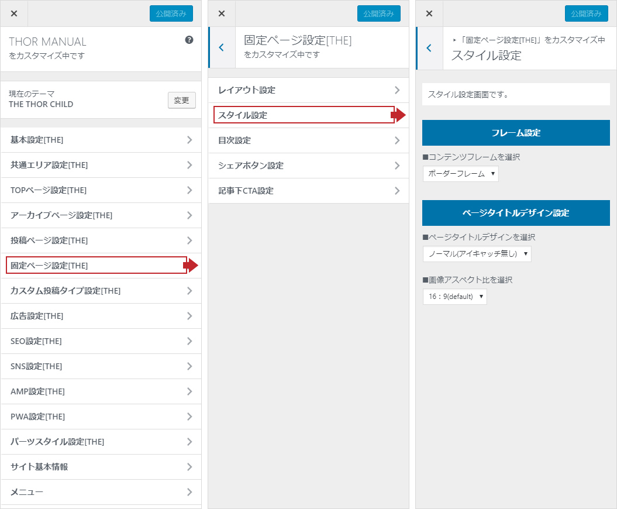
Task: Click back arrow in 固定ページ設定 panel header
Action: pyautogui.click(x=221, y=47)
